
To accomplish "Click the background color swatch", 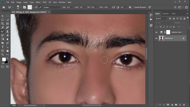I will (7, 62).
